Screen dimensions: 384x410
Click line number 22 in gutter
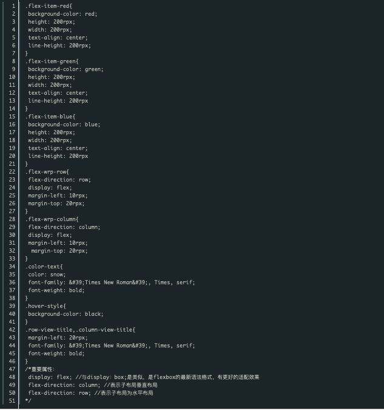[x=12, y=172]
